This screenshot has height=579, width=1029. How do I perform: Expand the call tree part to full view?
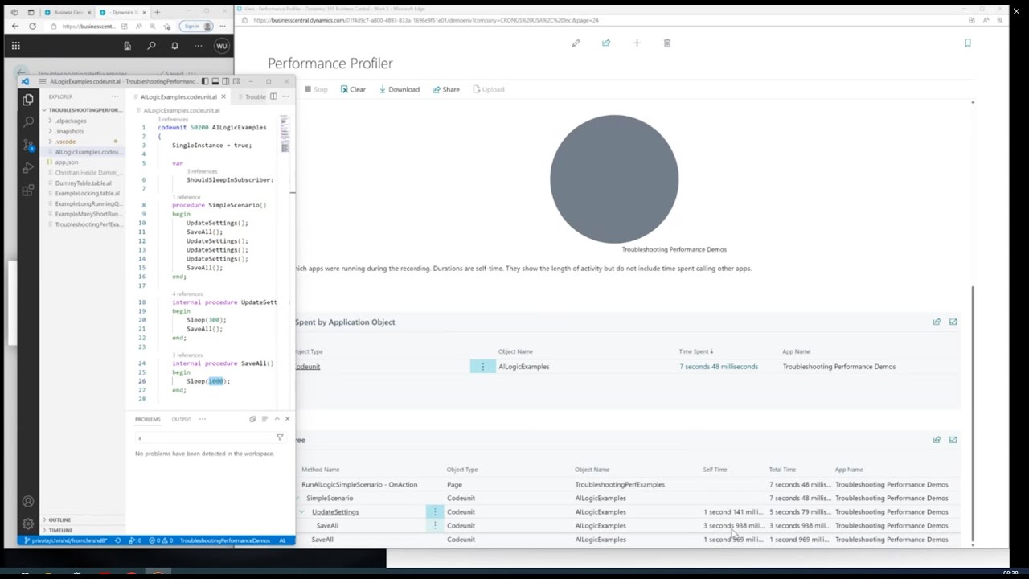point(953,440)
